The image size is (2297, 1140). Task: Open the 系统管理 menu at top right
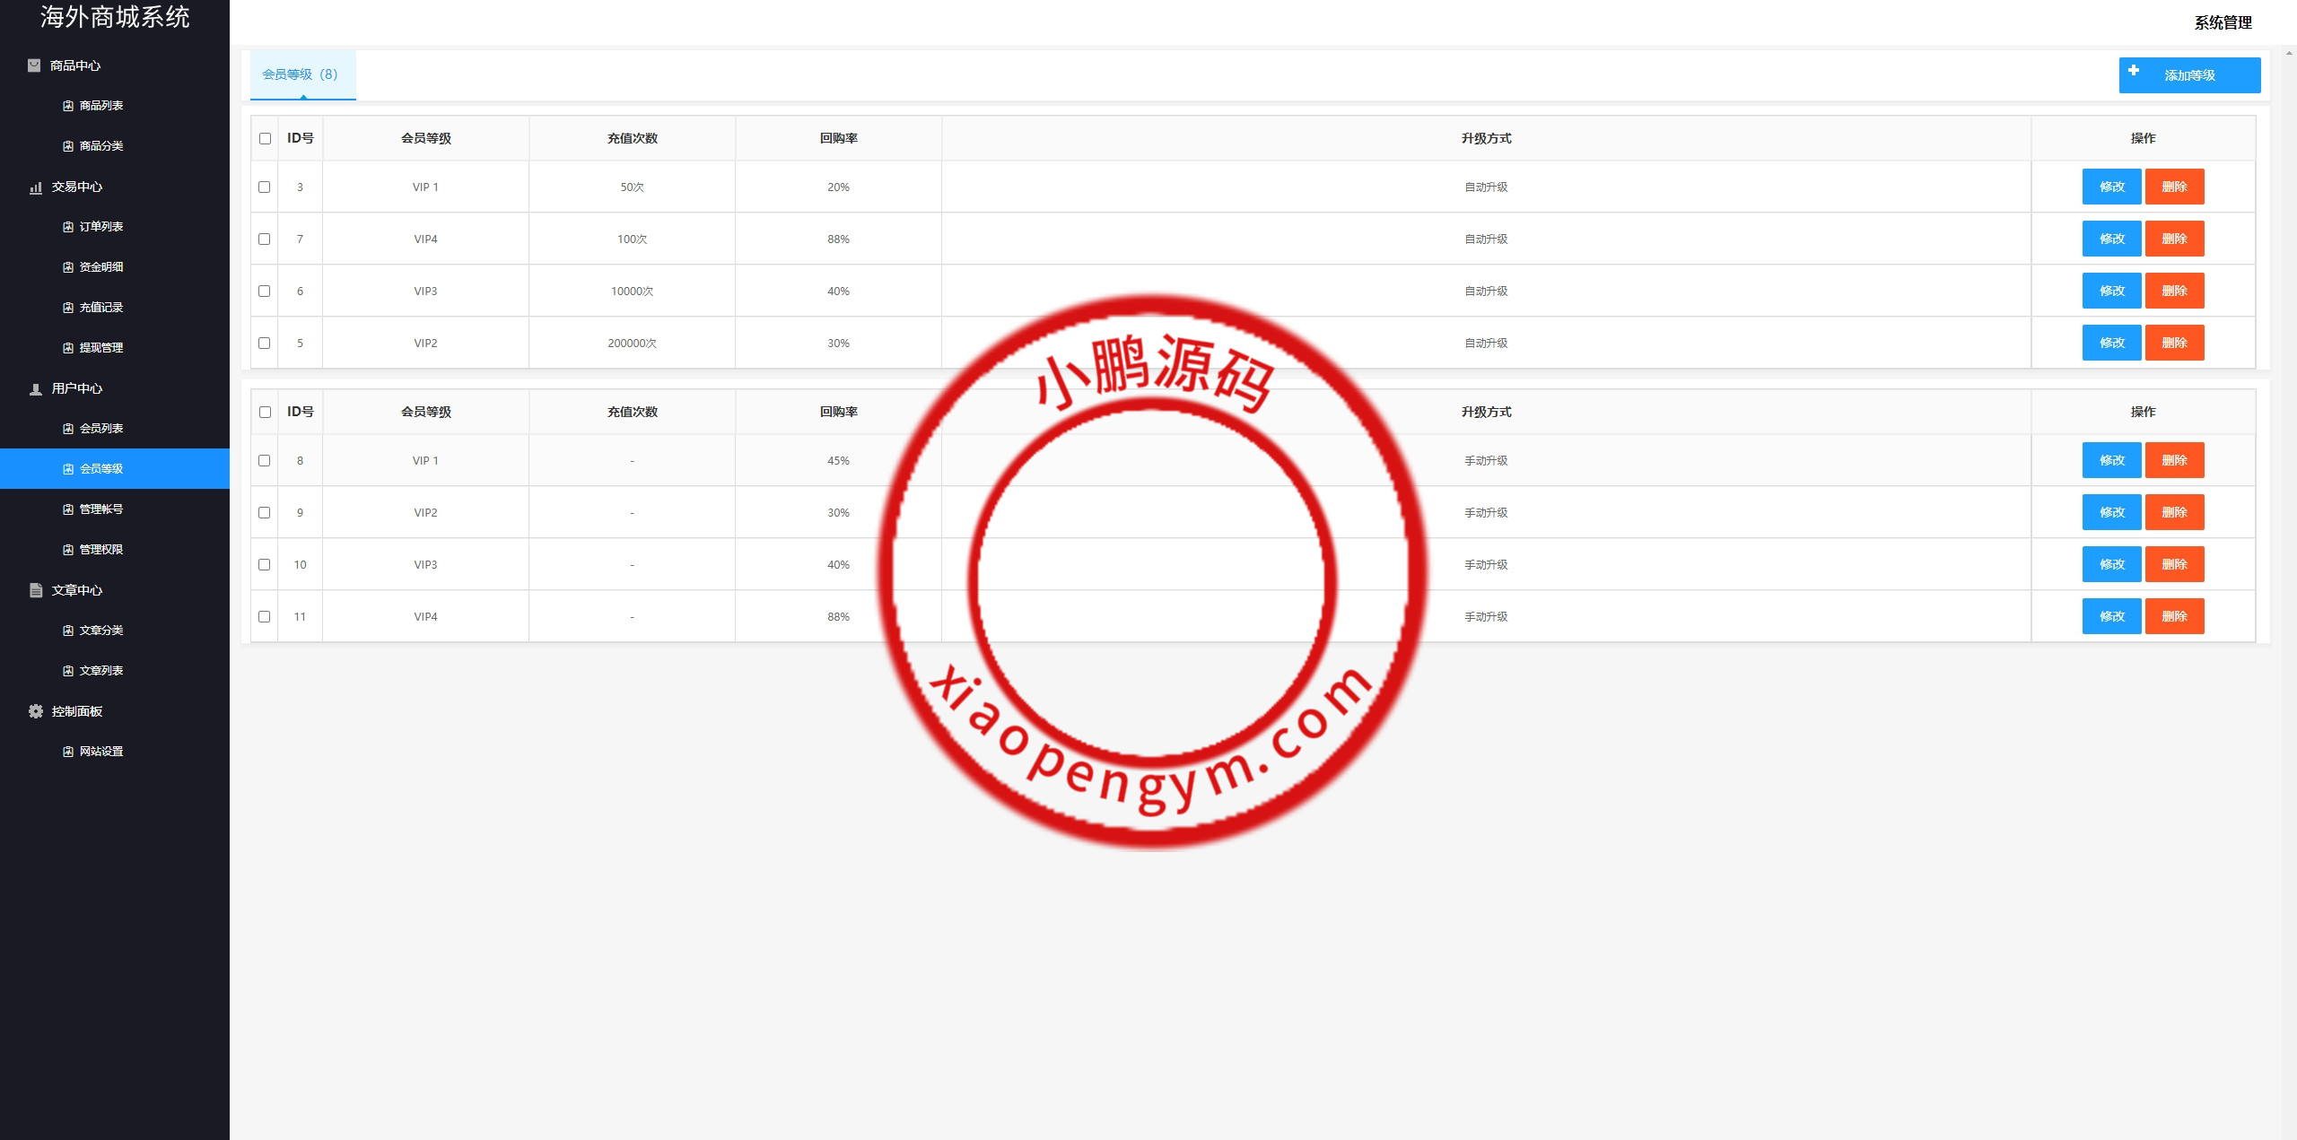tap(2223, 22)
